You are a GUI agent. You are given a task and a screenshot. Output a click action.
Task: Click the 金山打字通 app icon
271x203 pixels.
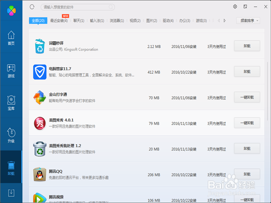40,97
